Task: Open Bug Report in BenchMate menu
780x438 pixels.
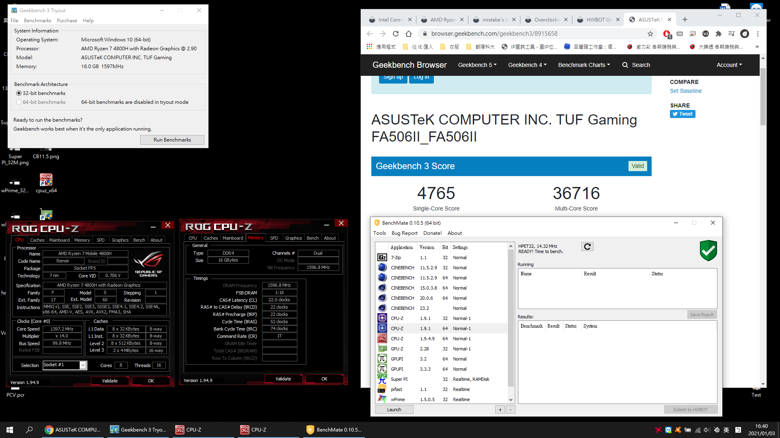Action: tap(404, 233)
